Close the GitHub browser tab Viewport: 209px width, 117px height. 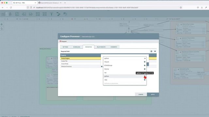click(x=61, y=3)
